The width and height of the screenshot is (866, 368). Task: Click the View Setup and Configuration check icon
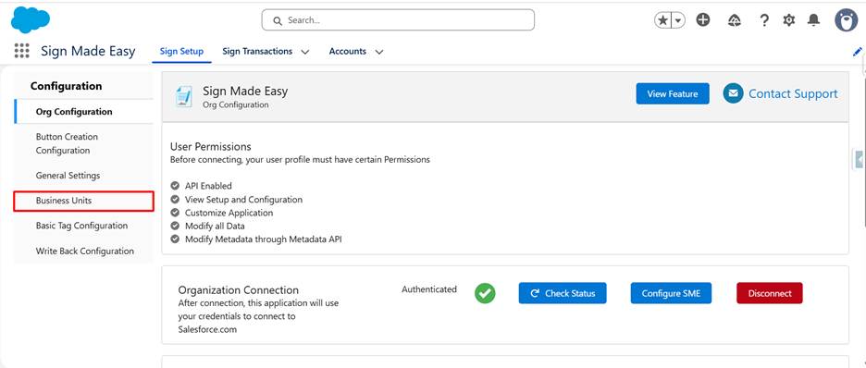pyautogui.click(x=175, y=199)
